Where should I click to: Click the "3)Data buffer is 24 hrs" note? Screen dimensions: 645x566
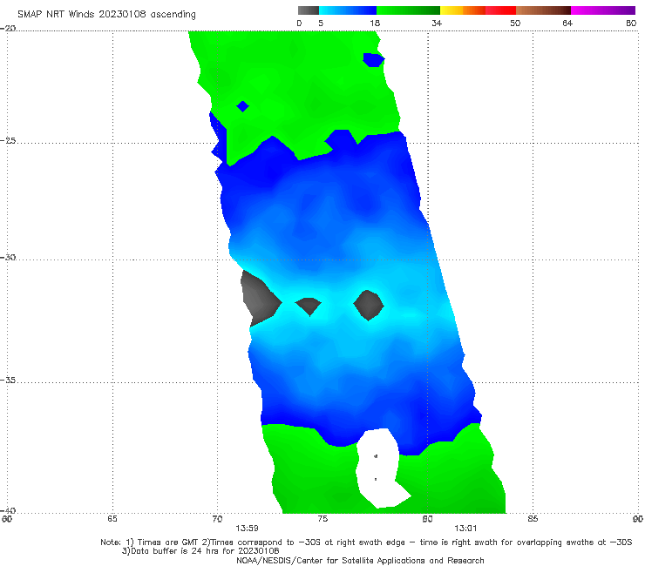click(x=200, y=551)
